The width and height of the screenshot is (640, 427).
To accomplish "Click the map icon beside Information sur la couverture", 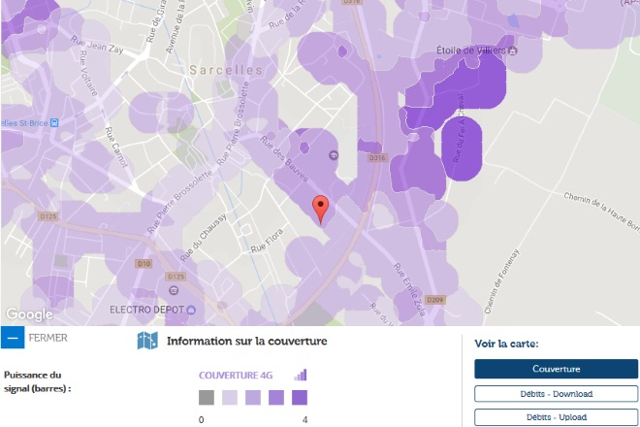I will click(147, 341).
